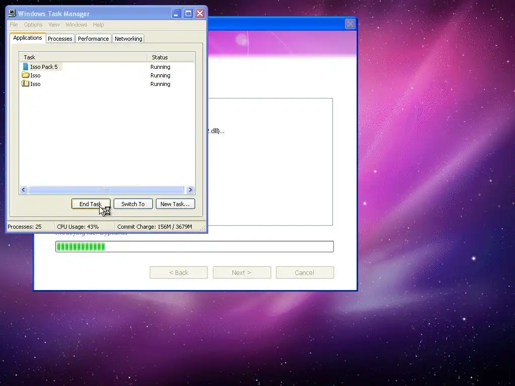Open the View menu

(54, 25)
